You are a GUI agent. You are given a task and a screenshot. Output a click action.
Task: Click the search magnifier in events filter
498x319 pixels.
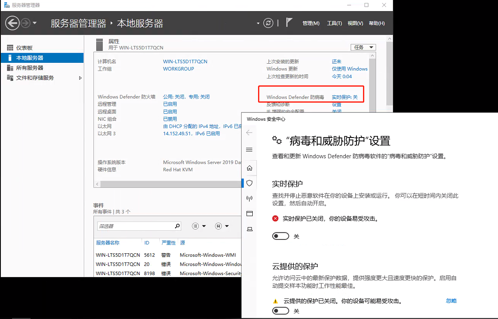177,226
